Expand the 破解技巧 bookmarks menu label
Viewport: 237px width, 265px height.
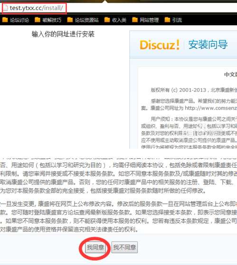coord(52,20)
